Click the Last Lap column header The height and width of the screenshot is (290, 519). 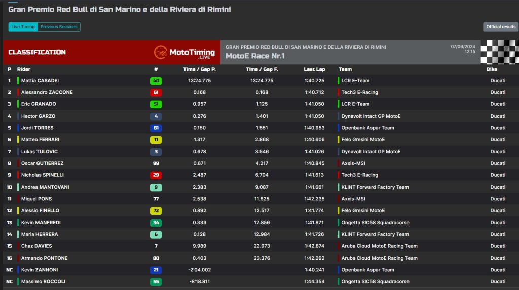click(314, 69)
